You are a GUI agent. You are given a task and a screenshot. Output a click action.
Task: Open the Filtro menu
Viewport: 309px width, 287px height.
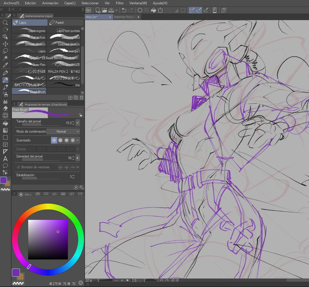click(x=120, y=3)
